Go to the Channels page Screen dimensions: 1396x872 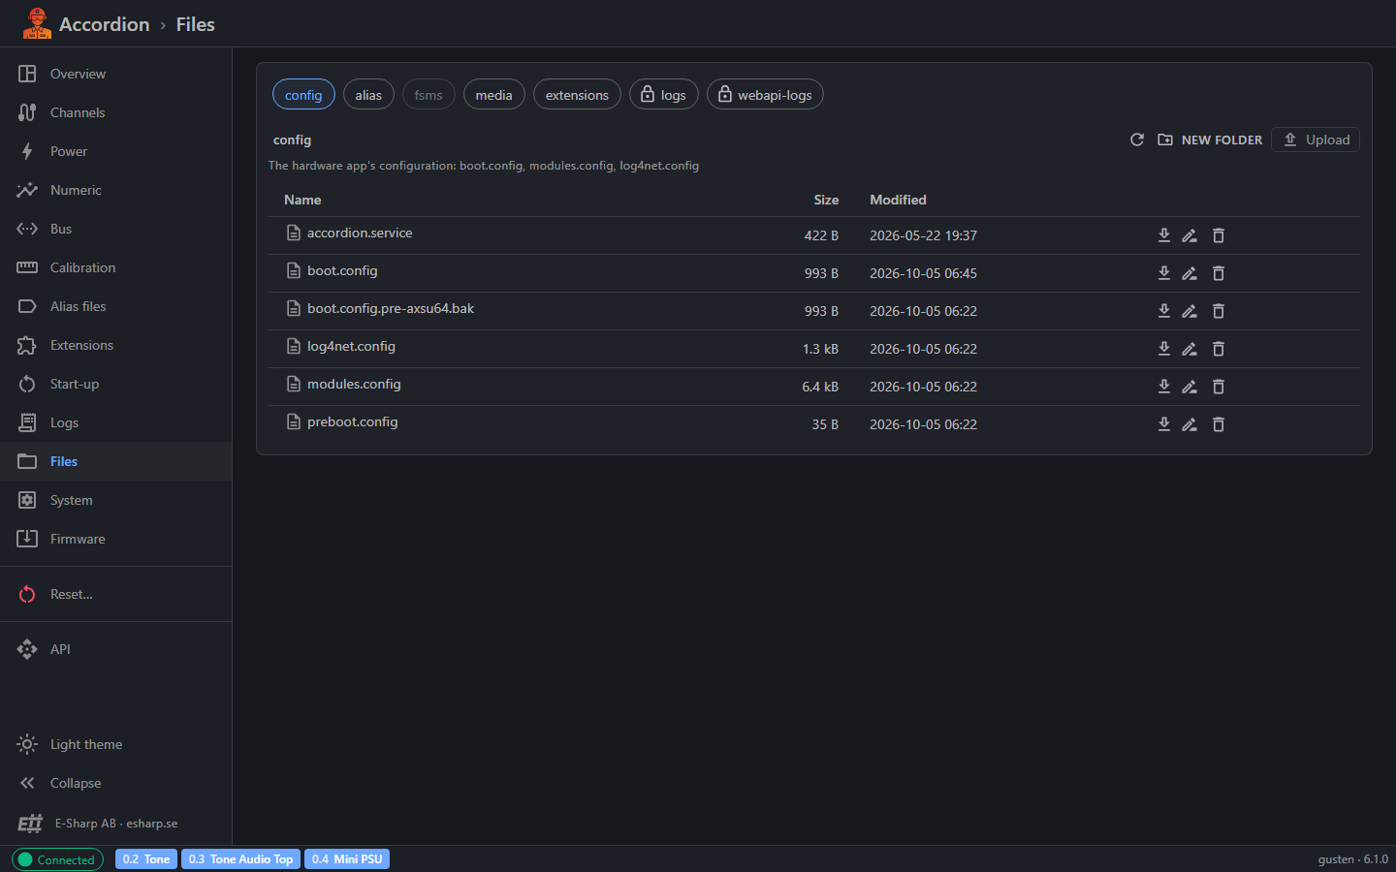[116, 112]
